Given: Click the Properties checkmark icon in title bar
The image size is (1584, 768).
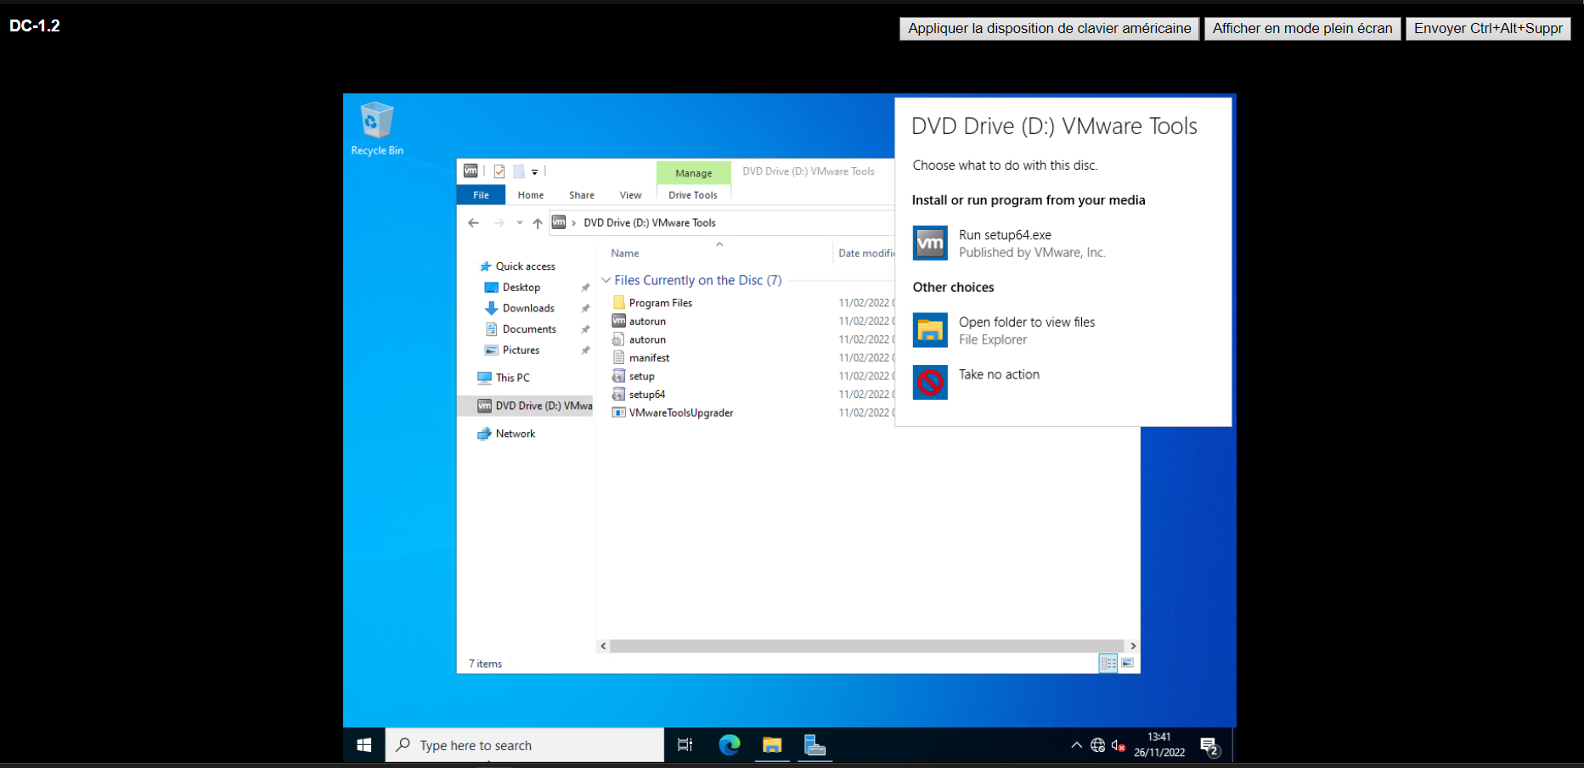Looking at the screenshot, I should click(499, 171).
